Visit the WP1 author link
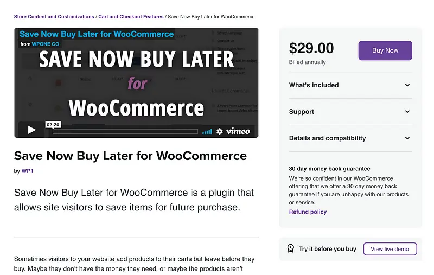 tap(28, 171)
